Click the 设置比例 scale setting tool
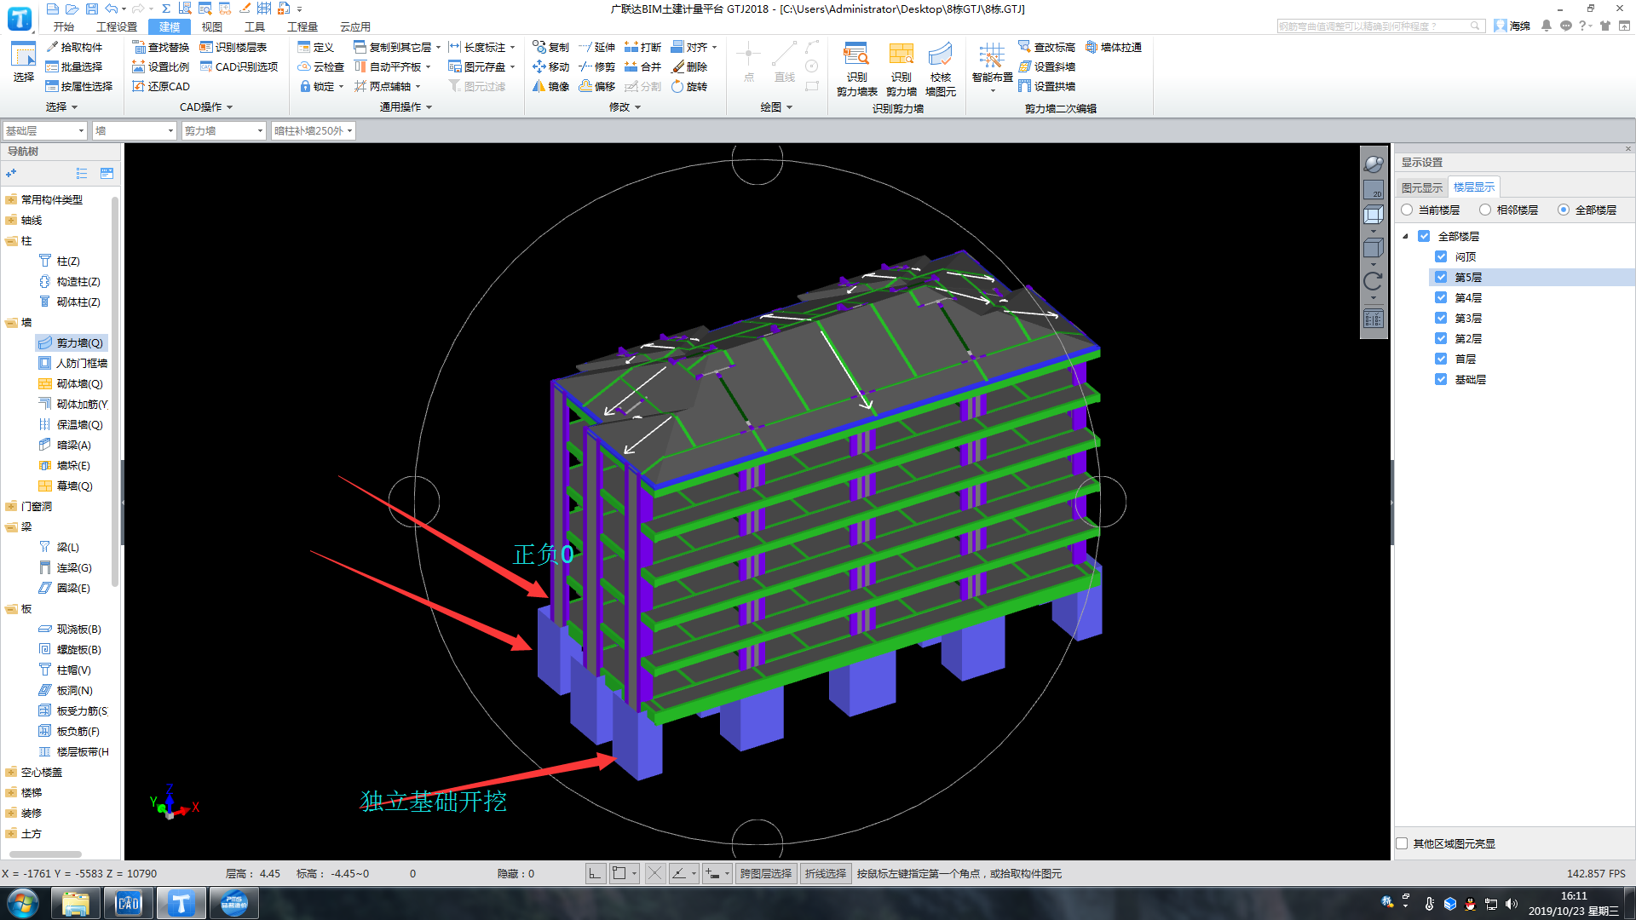 point(160,66)
